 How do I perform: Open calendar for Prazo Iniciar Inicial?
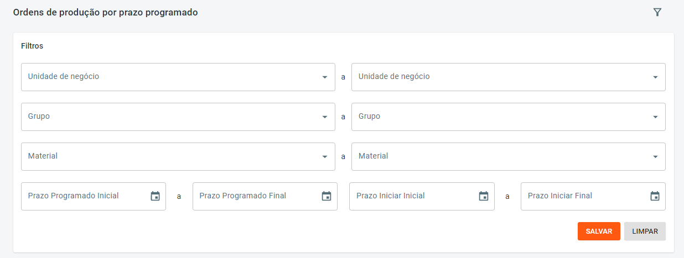click(484, 196)
